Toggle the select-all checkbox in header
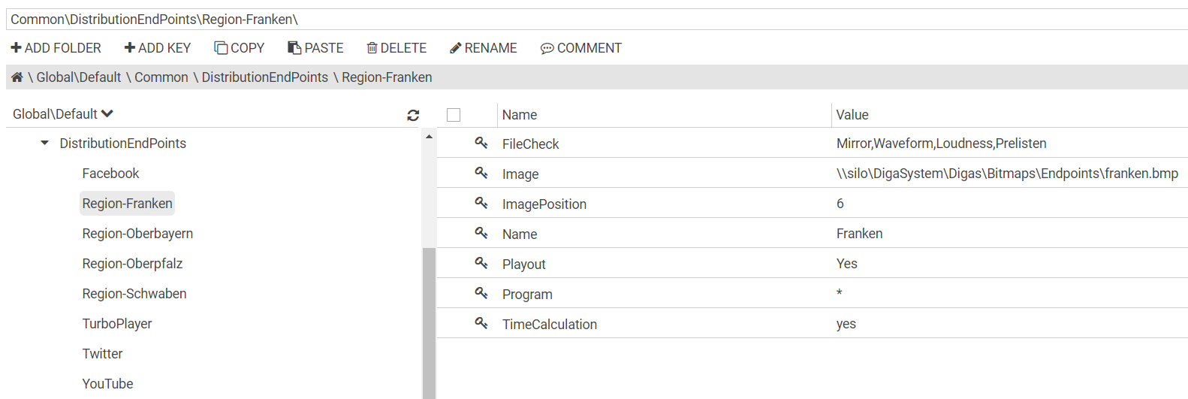 454,115
